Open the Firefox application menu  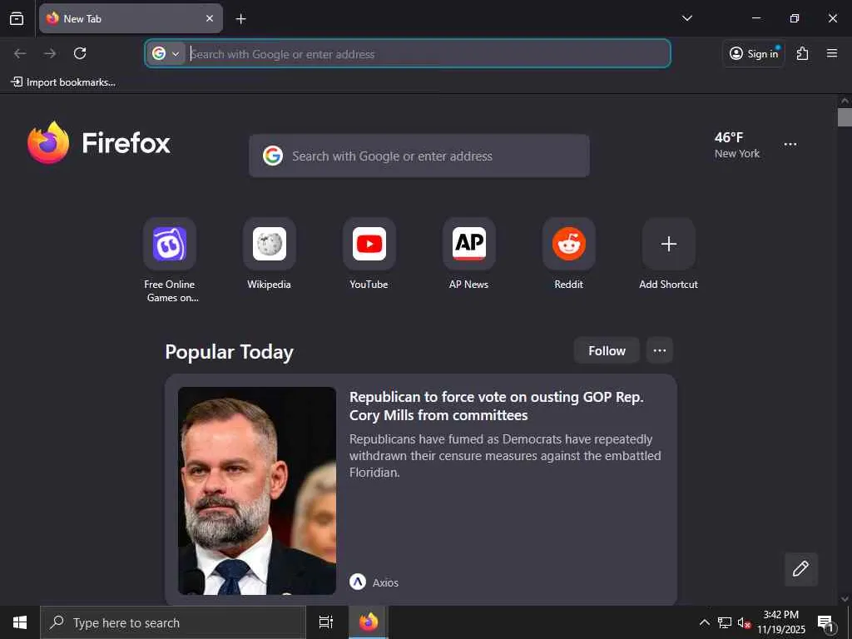pos(832,53)
